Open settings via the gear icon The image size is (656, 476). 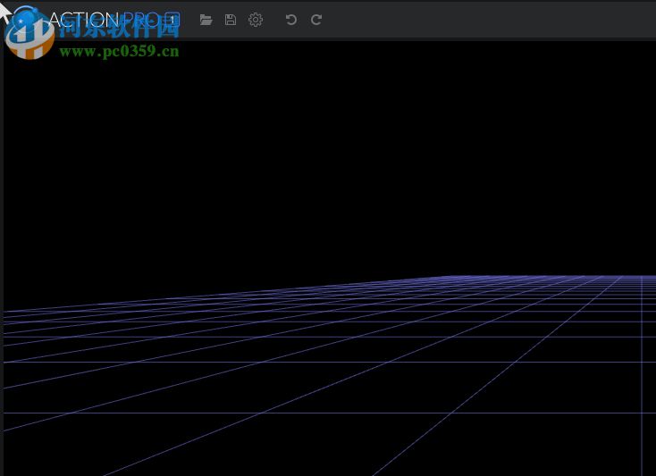click(x=256, y=20)
